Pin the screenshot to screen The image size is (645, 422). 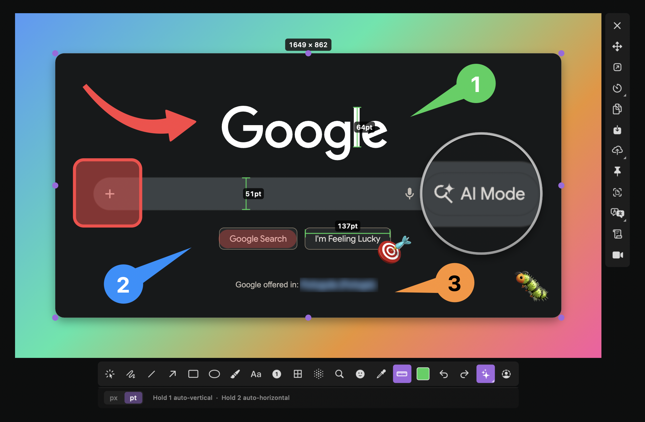[x=617, y=171]
